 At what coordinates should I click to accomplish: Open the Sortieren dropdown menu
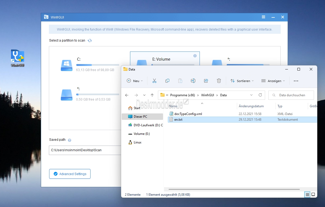(x=242, y=81)
